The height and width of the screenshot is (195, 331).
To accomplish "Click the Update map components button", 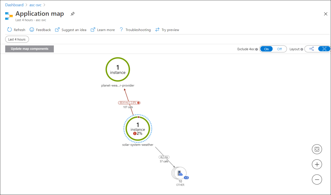I will (x=30, y=49).
